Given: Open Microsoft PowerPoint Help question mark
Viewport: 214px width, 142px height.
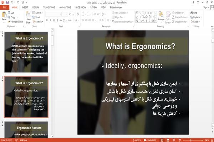Looking at the screenshot, I should (x=193, y=2).
